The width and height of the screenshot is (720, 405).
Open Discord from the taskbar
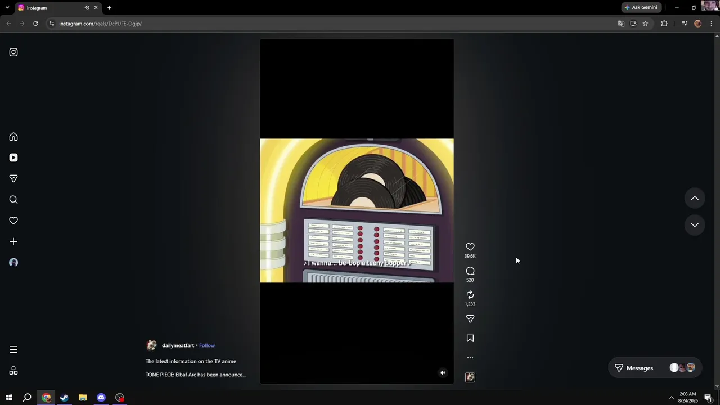click(101, 398)
